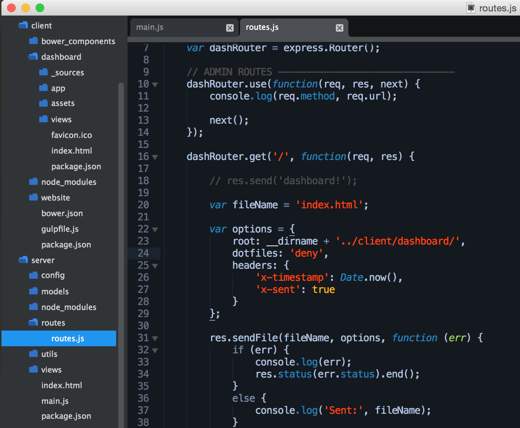
Task: Click the bower_components folder icon
Action: (33, 41)
